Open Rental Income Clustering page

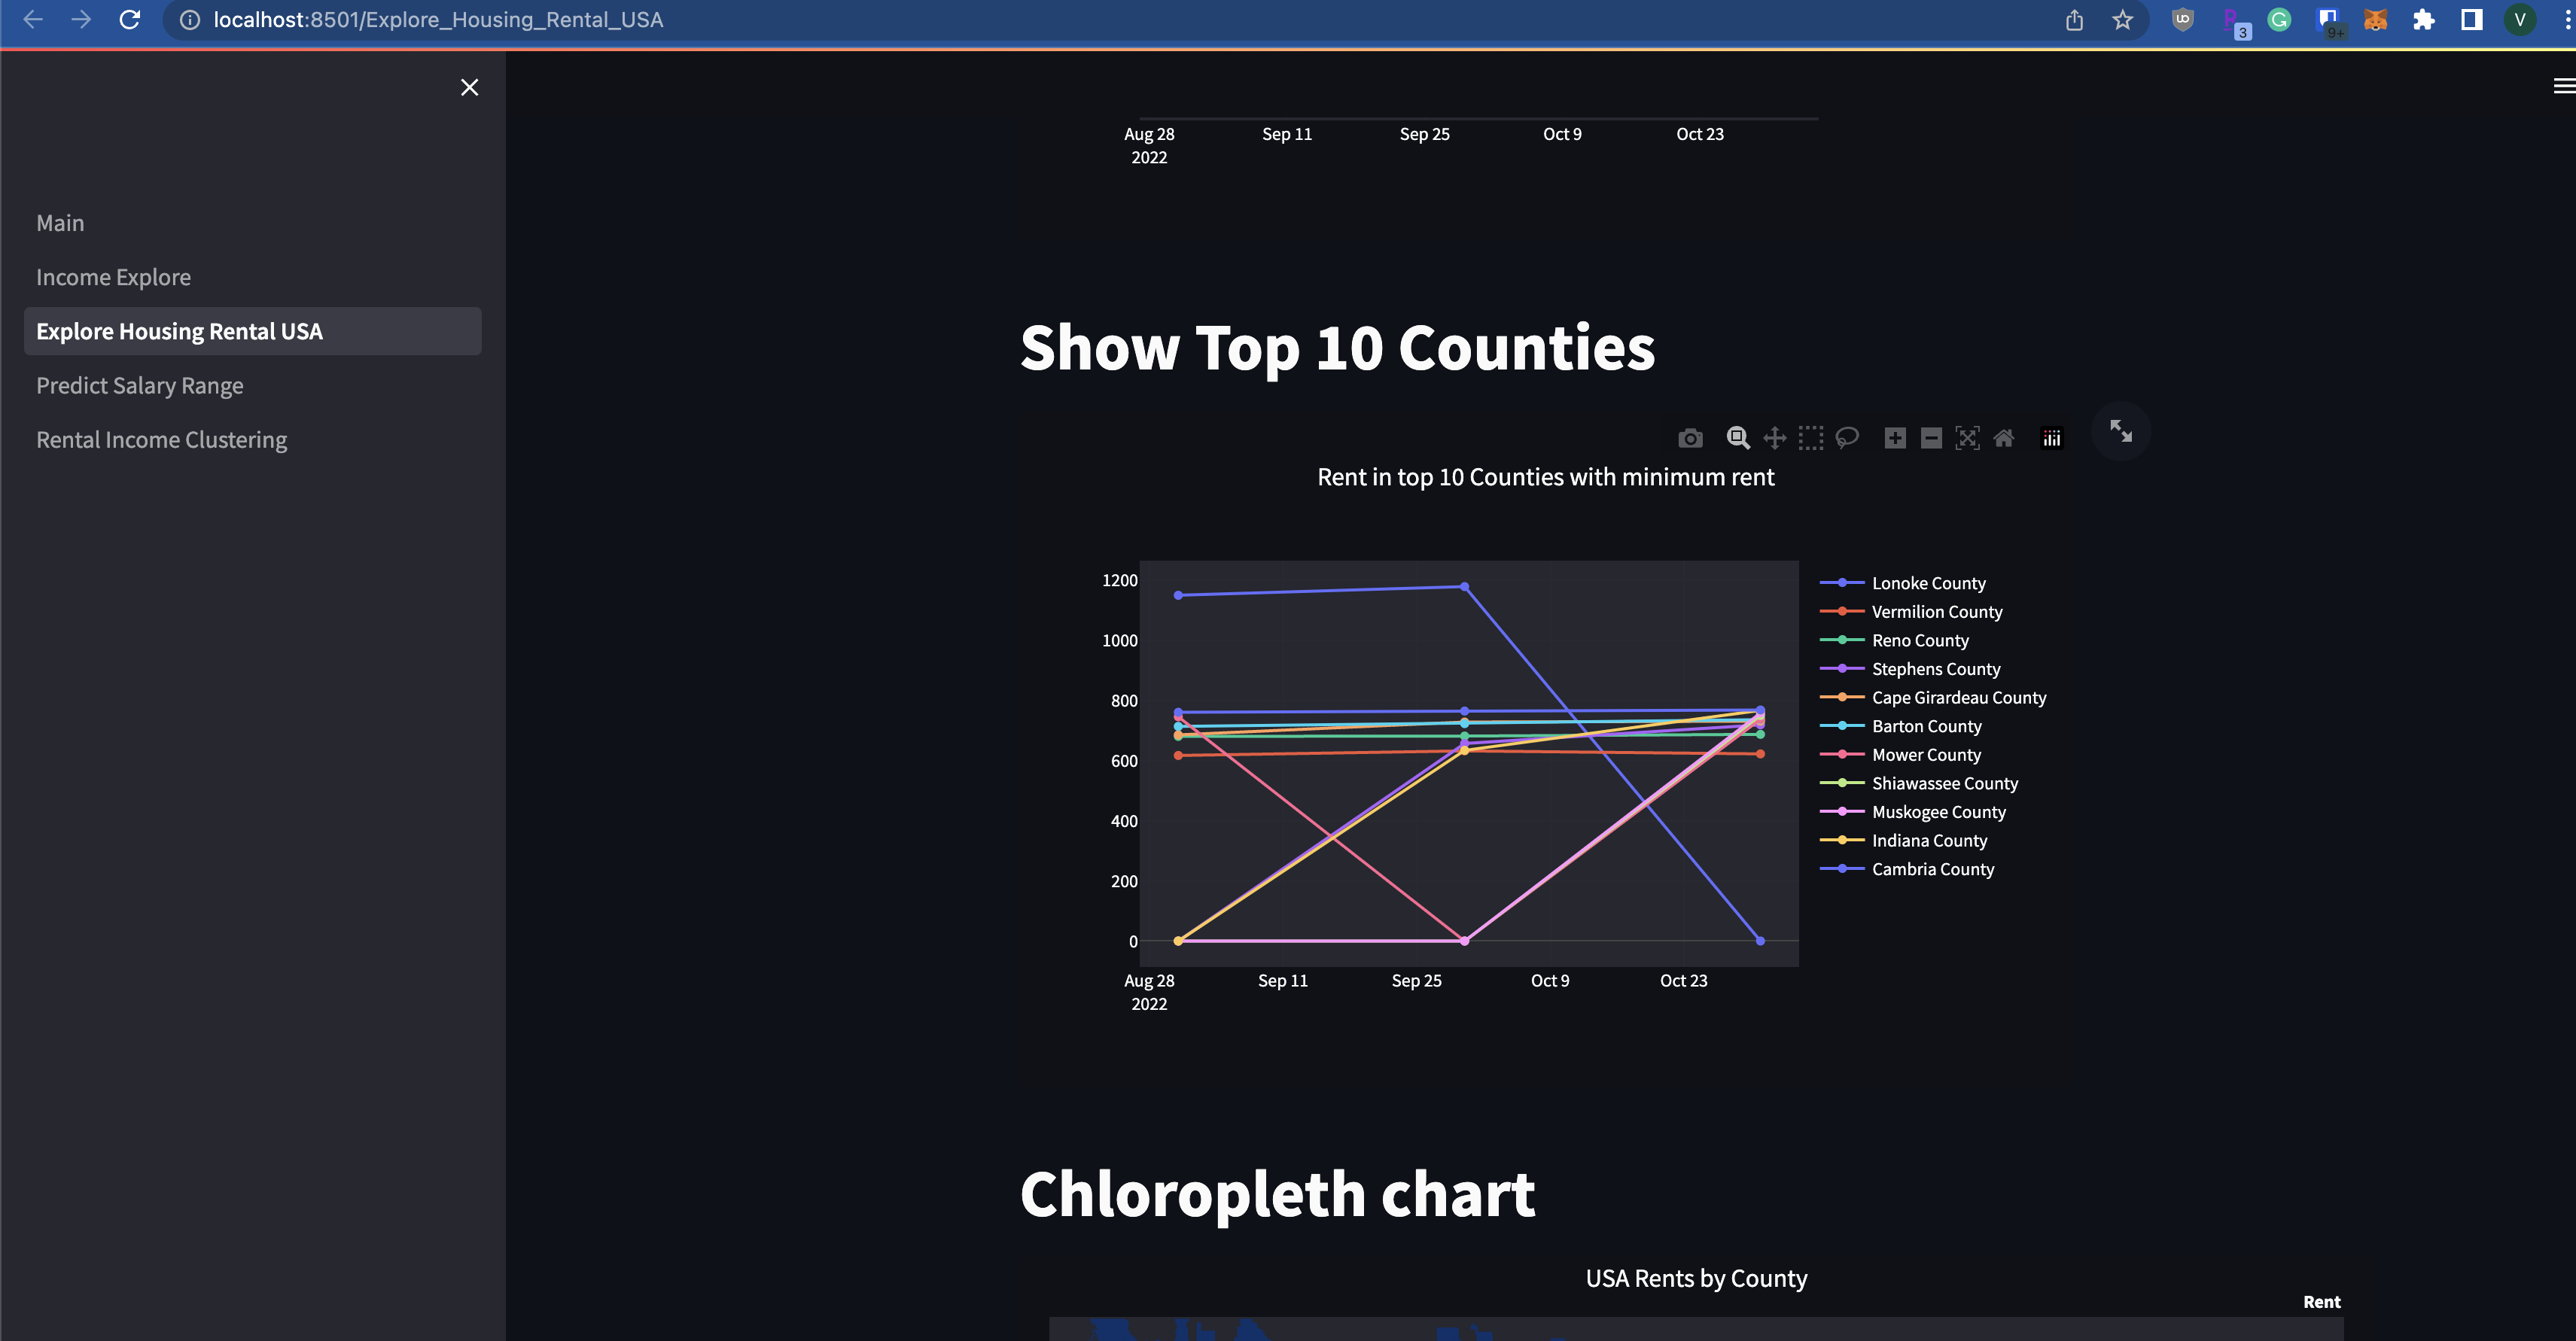point(161,440)
